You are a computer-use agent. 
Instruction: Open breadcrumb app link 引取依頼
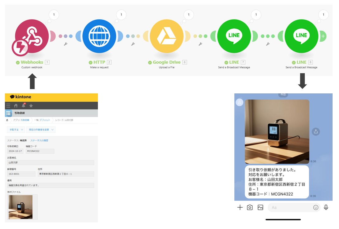(25, 120)
